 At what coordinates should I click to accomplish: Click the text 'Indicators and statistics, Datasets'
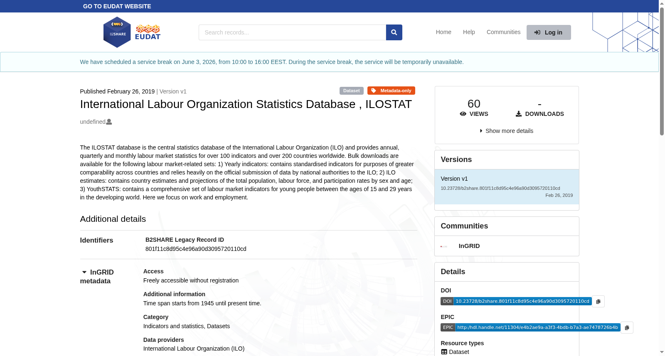187,326
